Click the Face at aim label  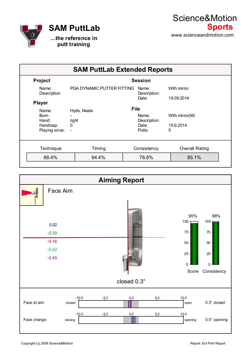point(34,303)
